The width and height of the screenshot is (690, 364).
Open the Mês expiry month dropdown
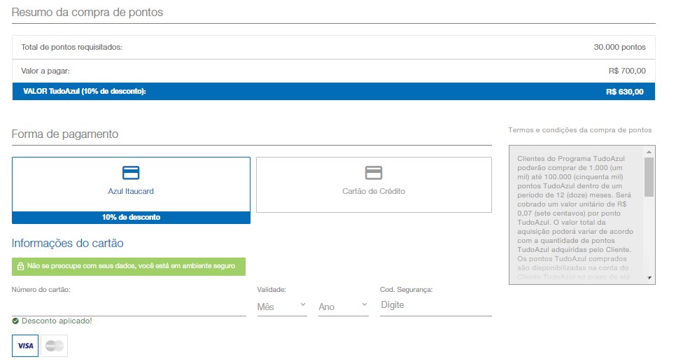coord(282,307)
